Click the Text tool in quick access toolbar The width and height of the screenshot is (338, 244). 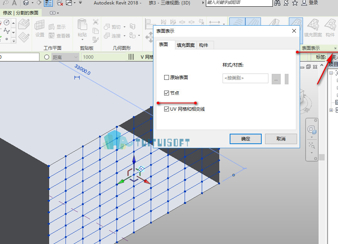pos(14,3)
